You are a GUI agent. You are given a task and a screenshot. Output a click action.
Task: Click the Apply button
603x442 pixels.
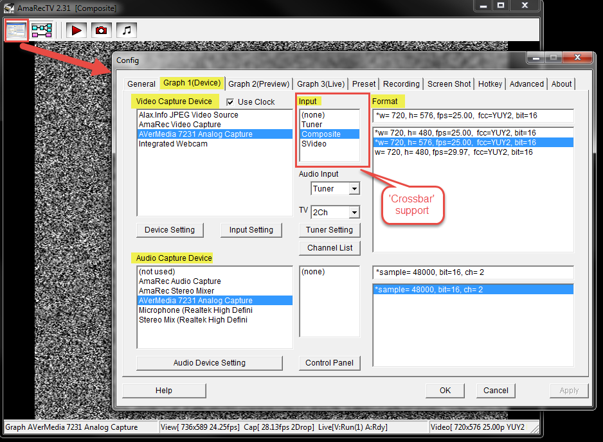[569, 391]
